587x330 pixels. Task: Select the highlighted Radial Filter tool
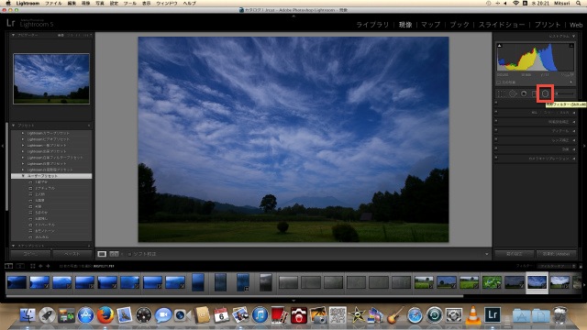click(x=546, y=93)
